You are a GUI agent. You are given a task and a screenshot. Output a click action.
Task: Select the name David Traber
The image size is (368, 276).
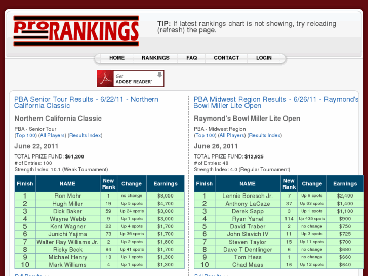click(x=248, y=227)
